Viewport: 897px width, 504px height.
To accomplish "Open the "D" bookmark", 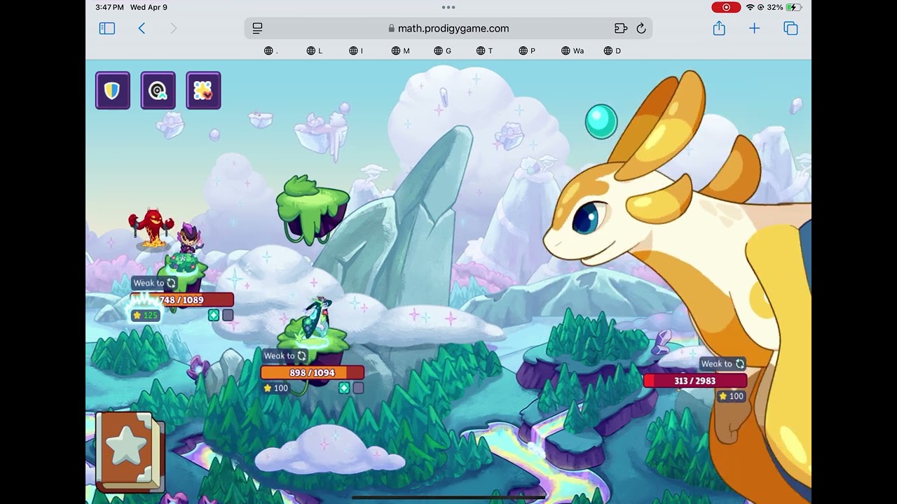I will coord(612,50).
